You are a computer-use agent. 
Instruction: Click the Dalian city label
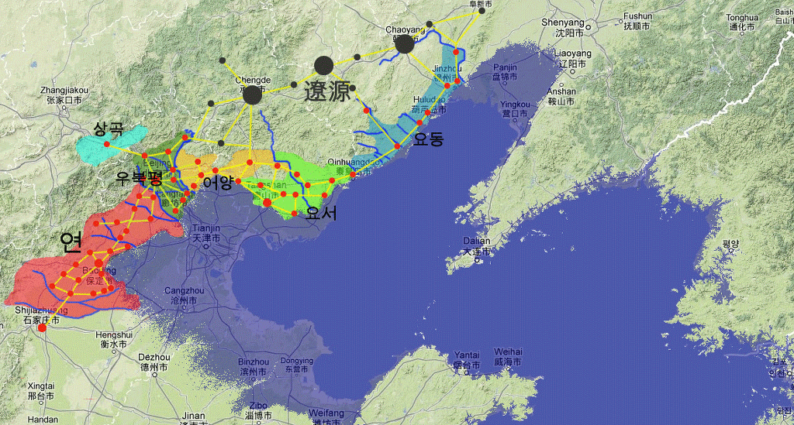(x=477, y=246)
